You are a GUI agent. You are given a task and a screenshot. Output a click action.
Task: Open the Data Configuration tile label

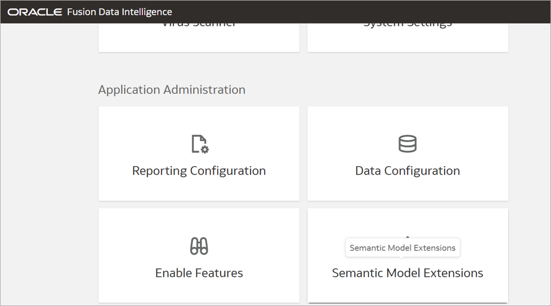[407, 171]
